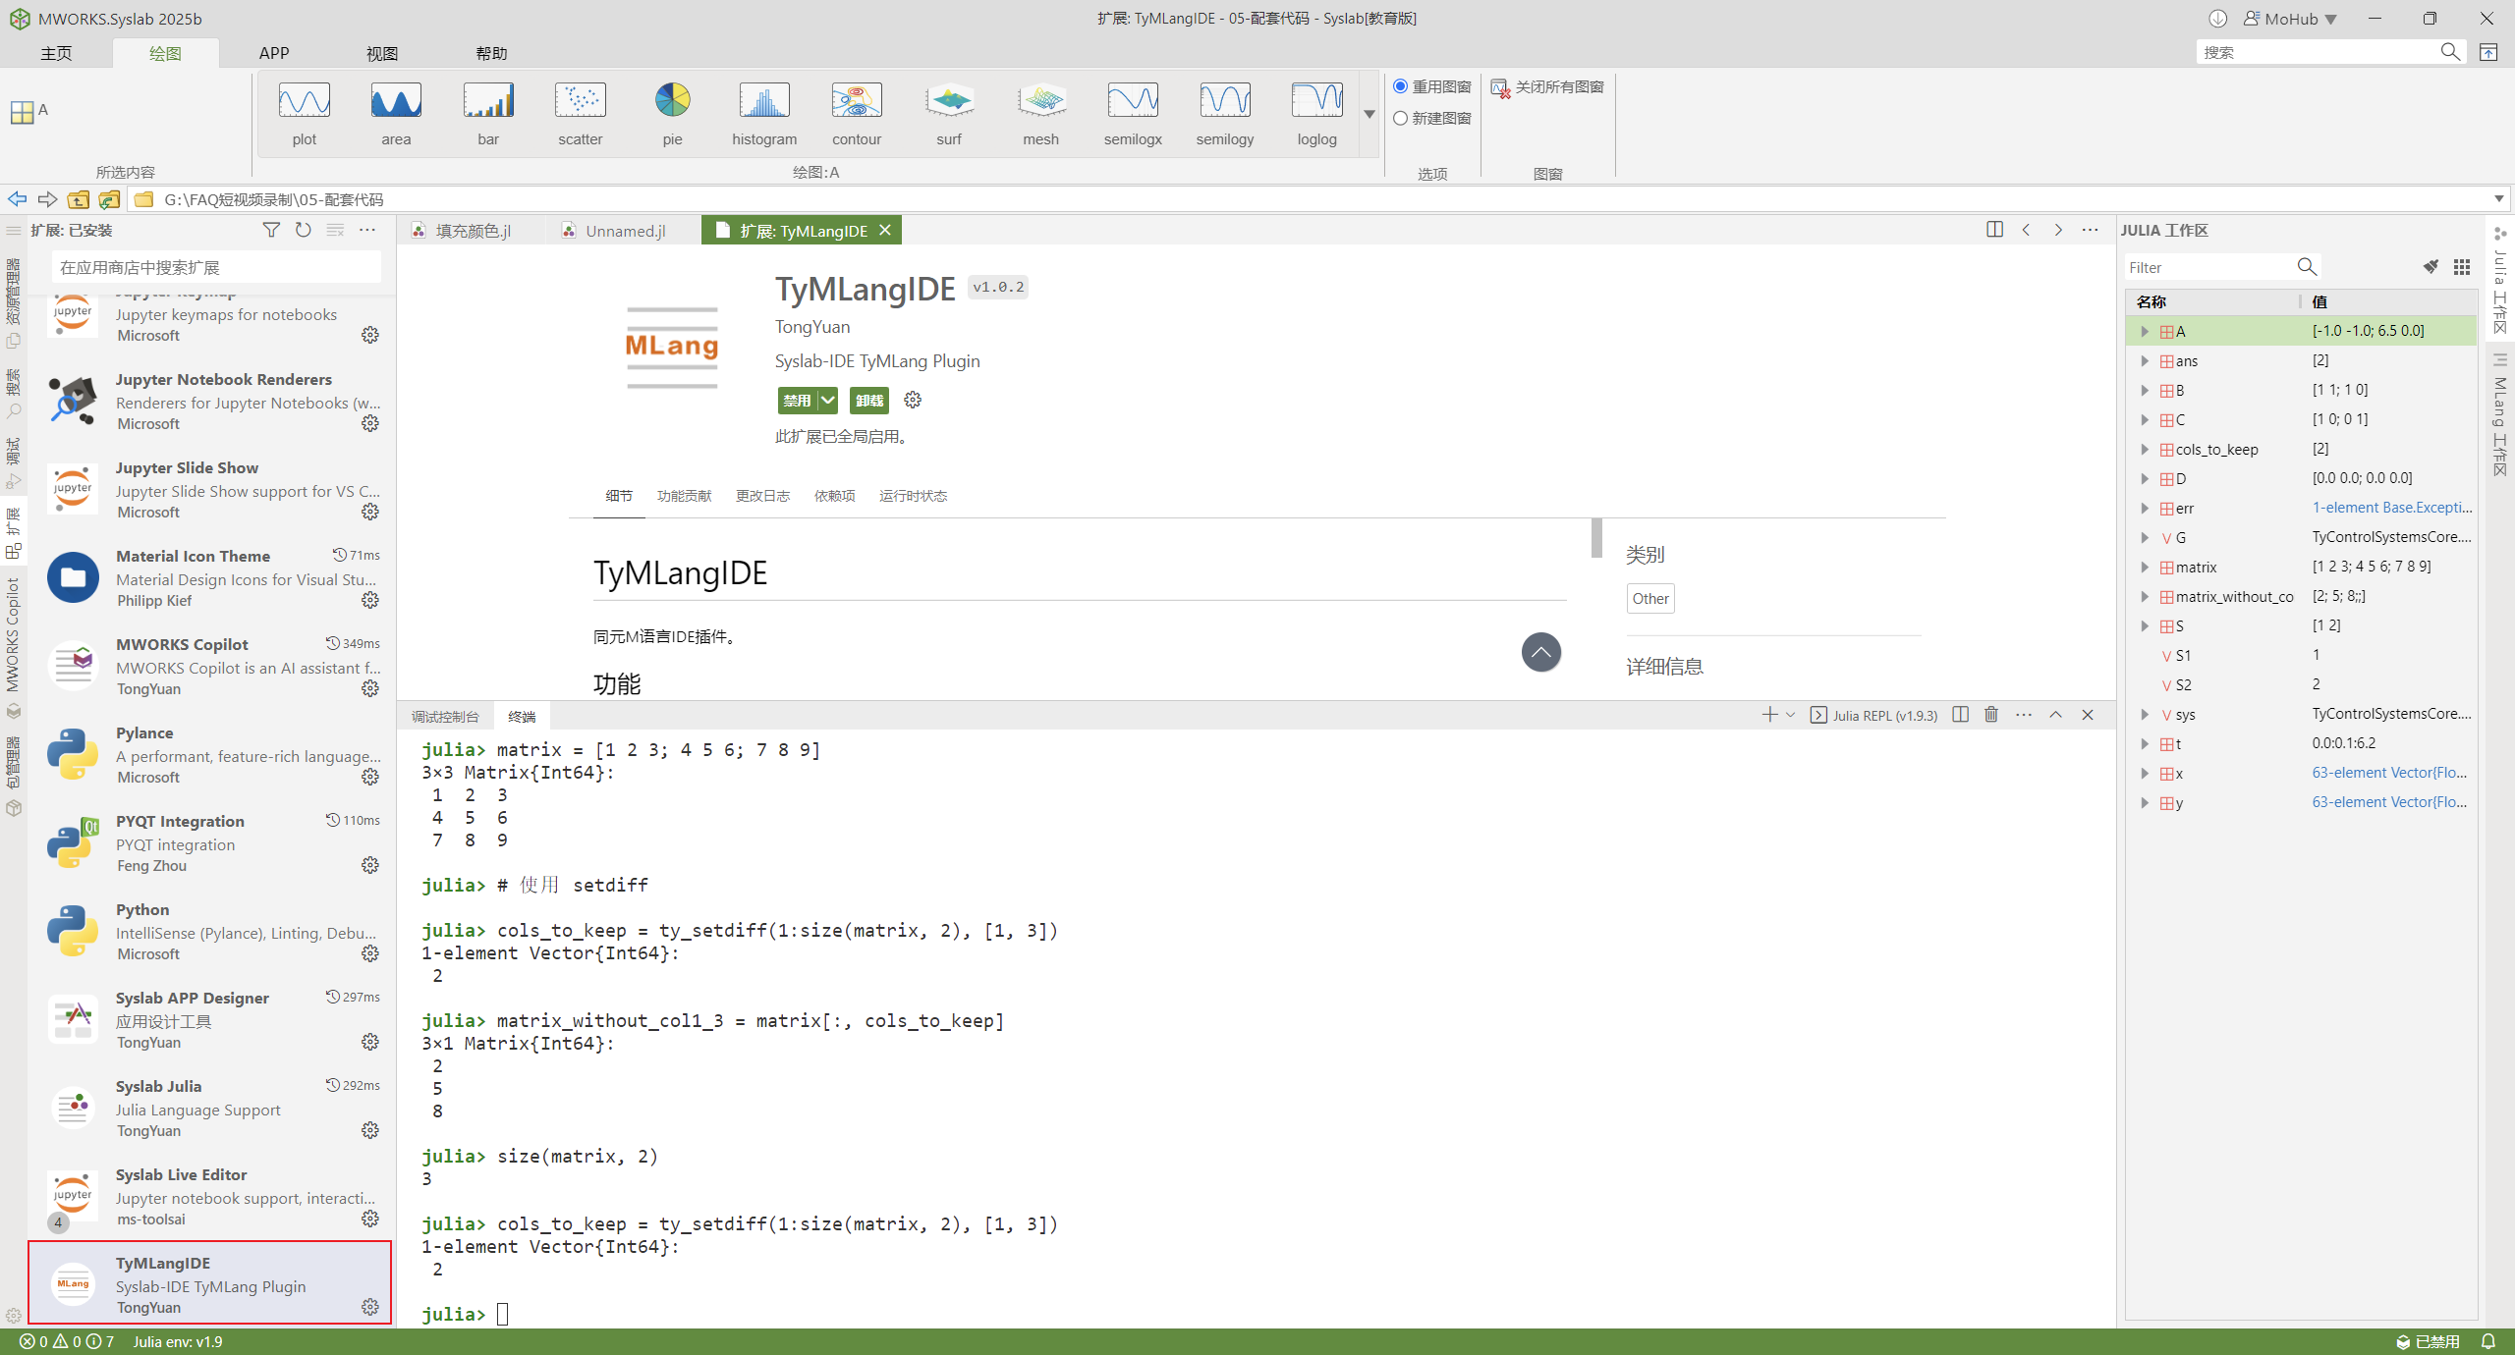
Task: Kill the terminal with the trash icon
Action: [x=1991, y=715]
